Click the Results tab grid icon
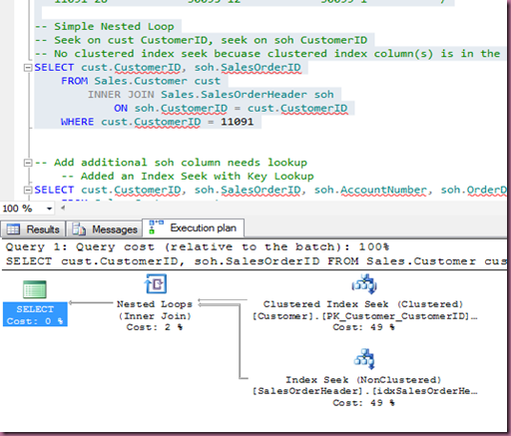 [x=13, y=229]
